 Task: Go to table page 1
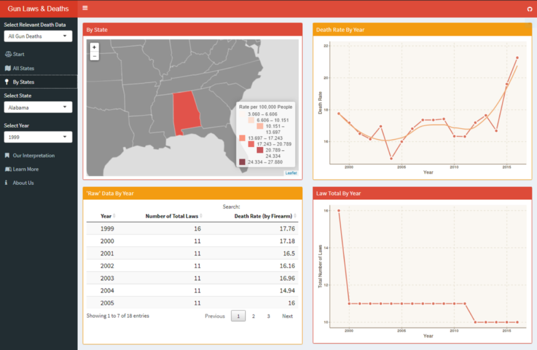pyautogui.click(x=238, y=316)
